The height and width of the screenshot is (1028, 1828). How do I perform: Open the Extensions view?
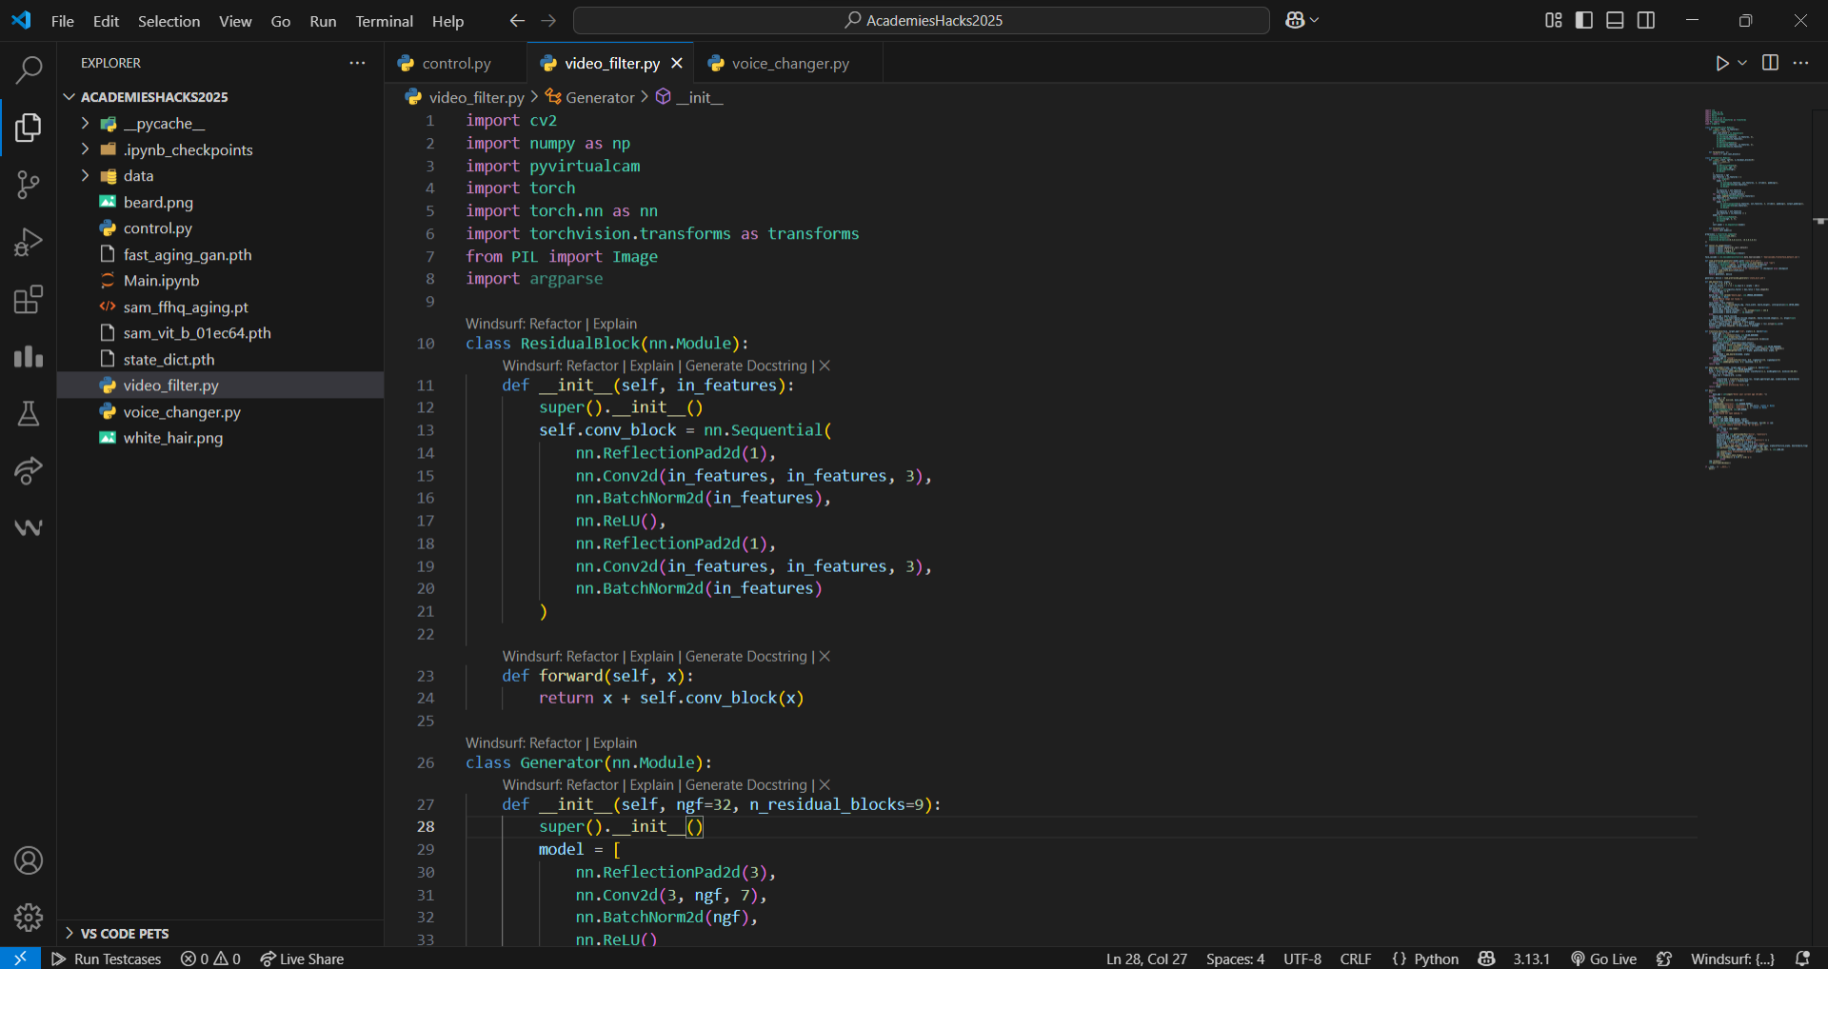tap(29, 300)
